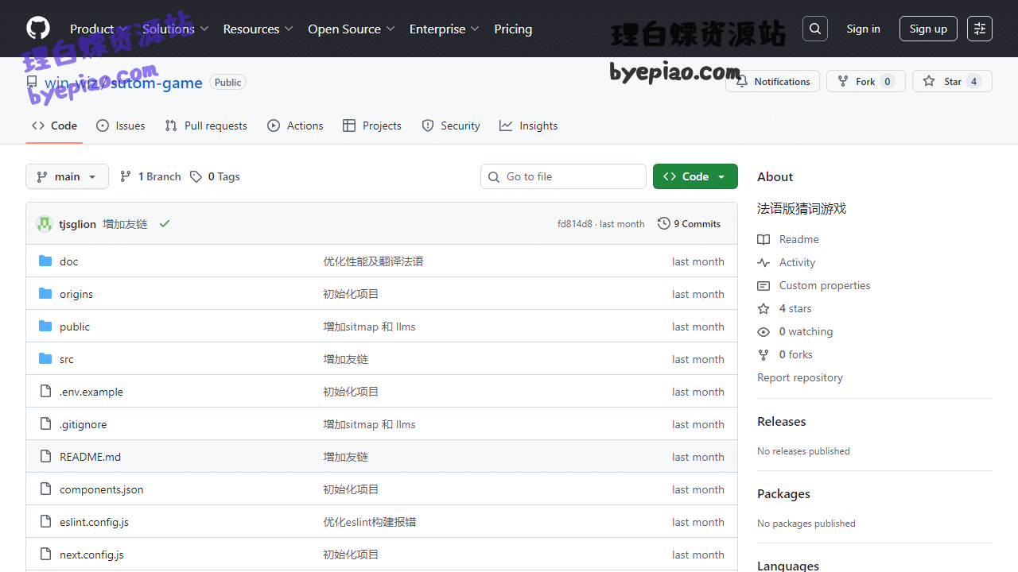Open the 4 stars link
1018x572 pixels.
pyautogui.click(x=795, y=308)
